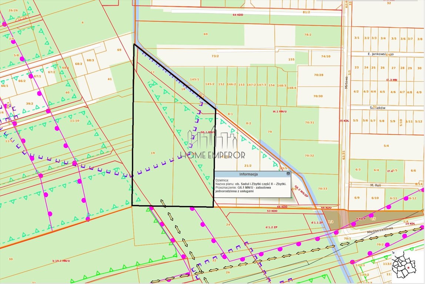The height and width of the screenshot is (284, 425).
Task: Click the E. Jankowskiego street label
Action: 381,54
